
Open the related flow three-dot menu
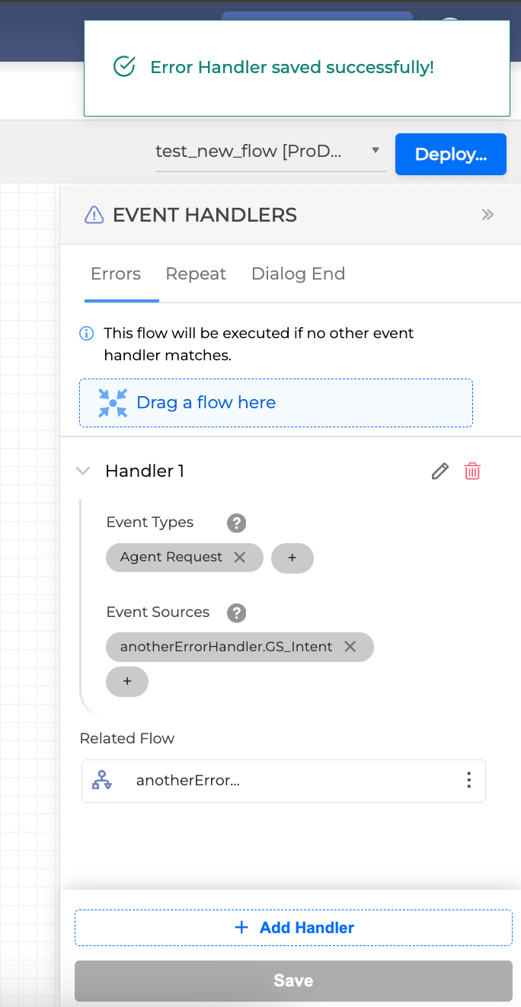pos(468,780)
